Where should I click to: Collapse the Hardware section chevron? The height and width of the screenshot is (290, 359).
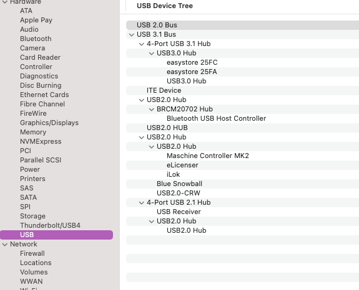[x=5, y=2]
